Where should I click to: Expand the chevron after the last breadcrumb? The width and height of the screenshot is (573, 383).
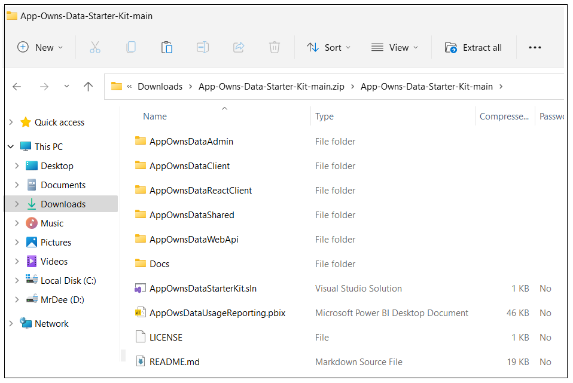pos(501,87)
